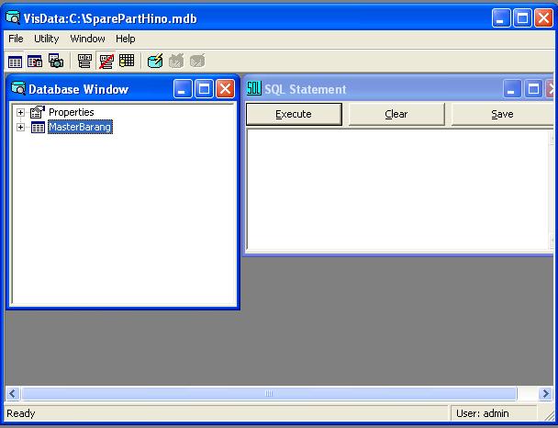Choose the DBGrid control form icon
Viewport: 558px width, 428px height.
click(x=127, y=62)
